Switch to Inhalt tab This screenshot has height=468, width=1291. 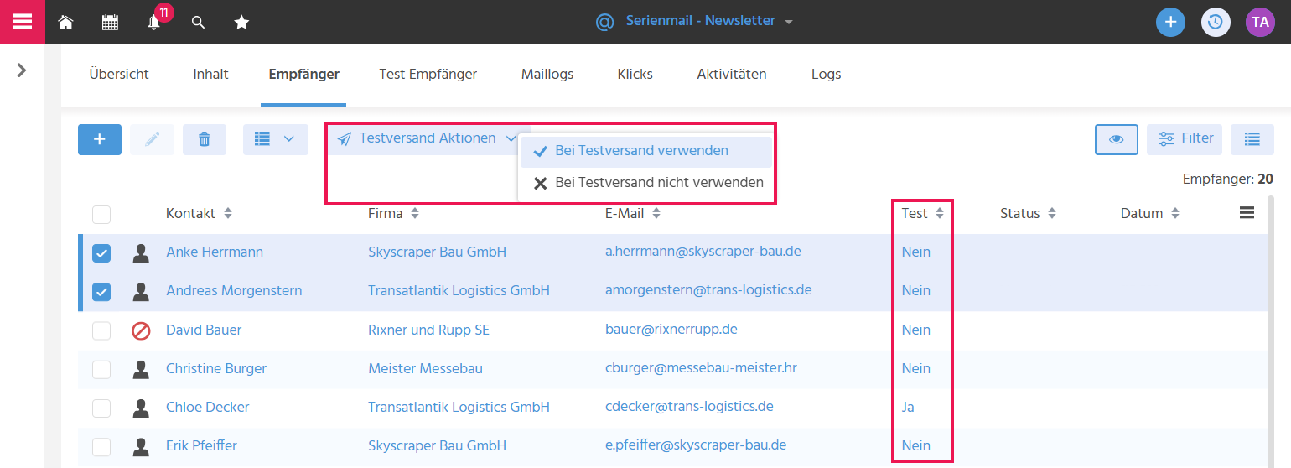pyautogui.click(x=211, y=74)
